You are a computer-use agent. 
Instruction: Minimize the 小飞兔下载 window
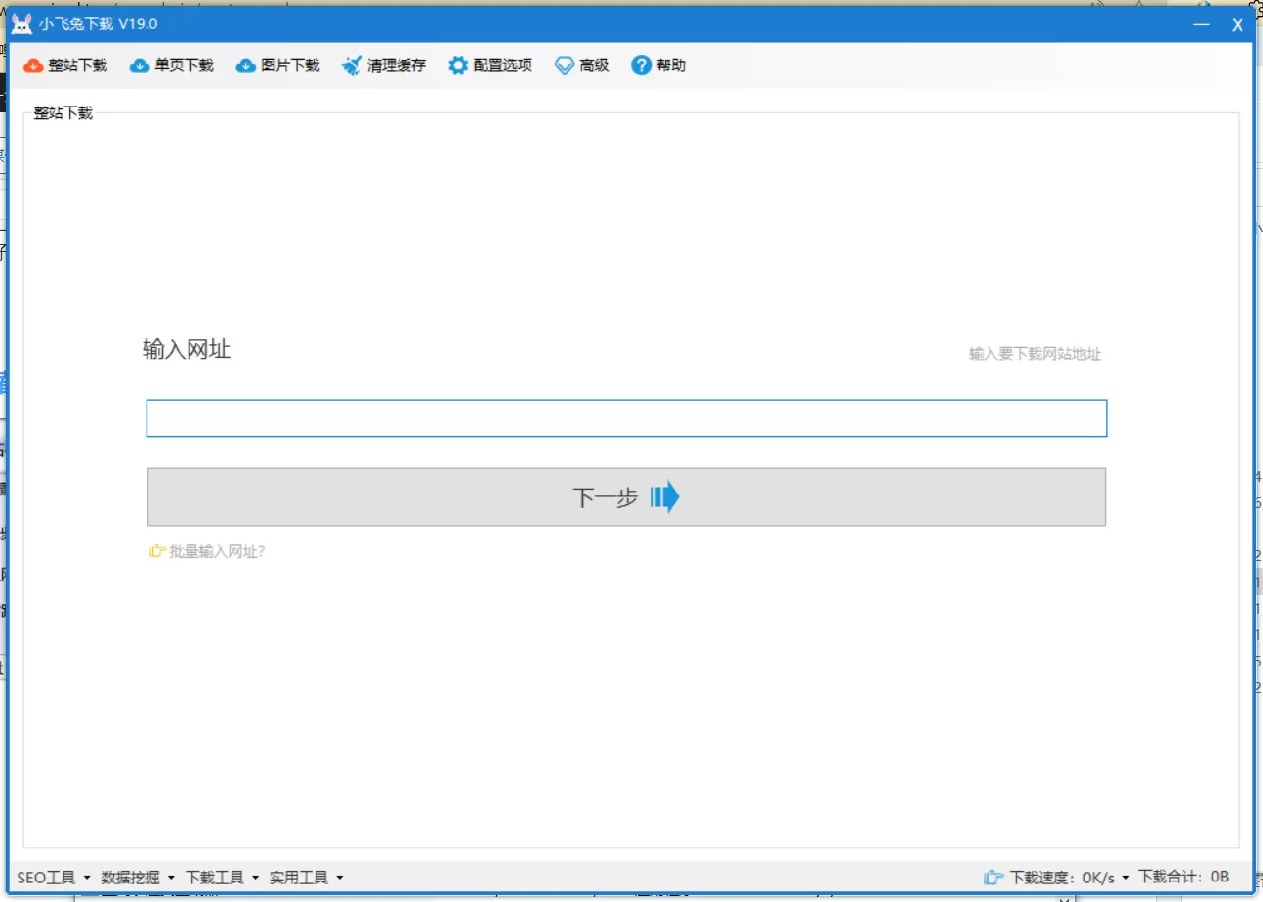click(1201, 25)
